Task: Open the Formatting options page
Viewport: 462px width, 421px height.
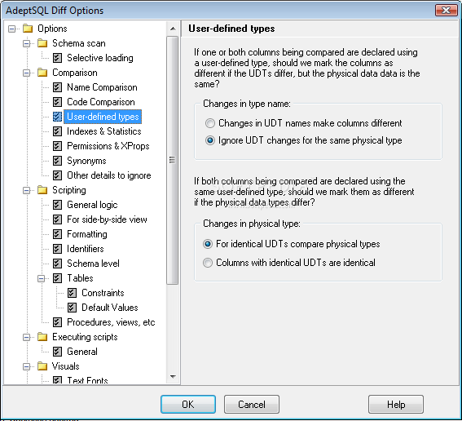Action: [x=87, y=234]
